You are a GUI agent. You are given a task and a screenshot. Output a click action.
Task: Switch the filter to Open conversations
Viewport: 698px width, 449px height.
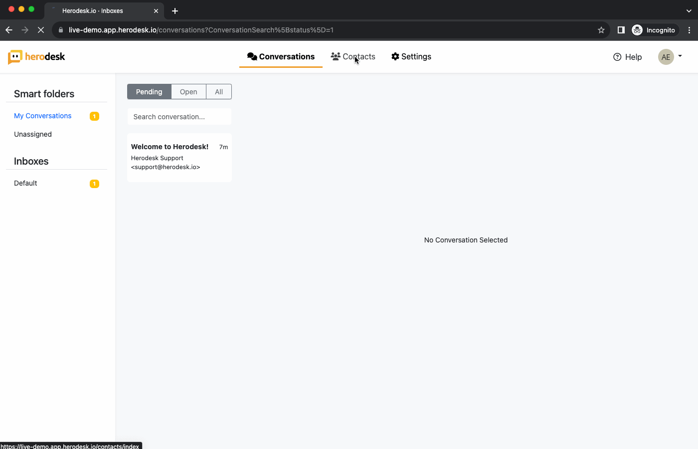(188, 92)
